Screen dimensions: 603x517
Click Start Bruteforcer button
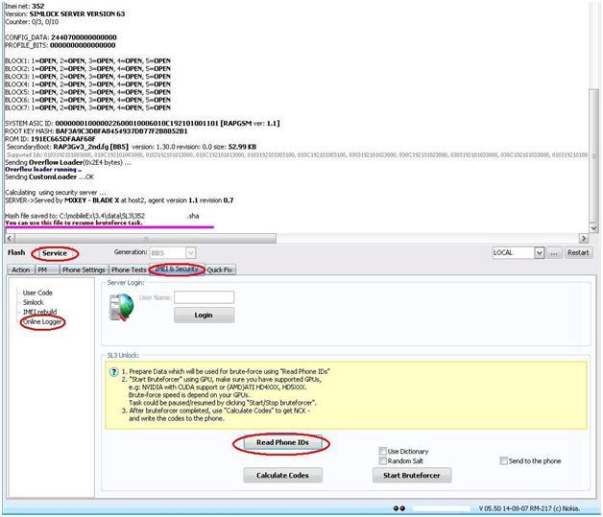412,475
